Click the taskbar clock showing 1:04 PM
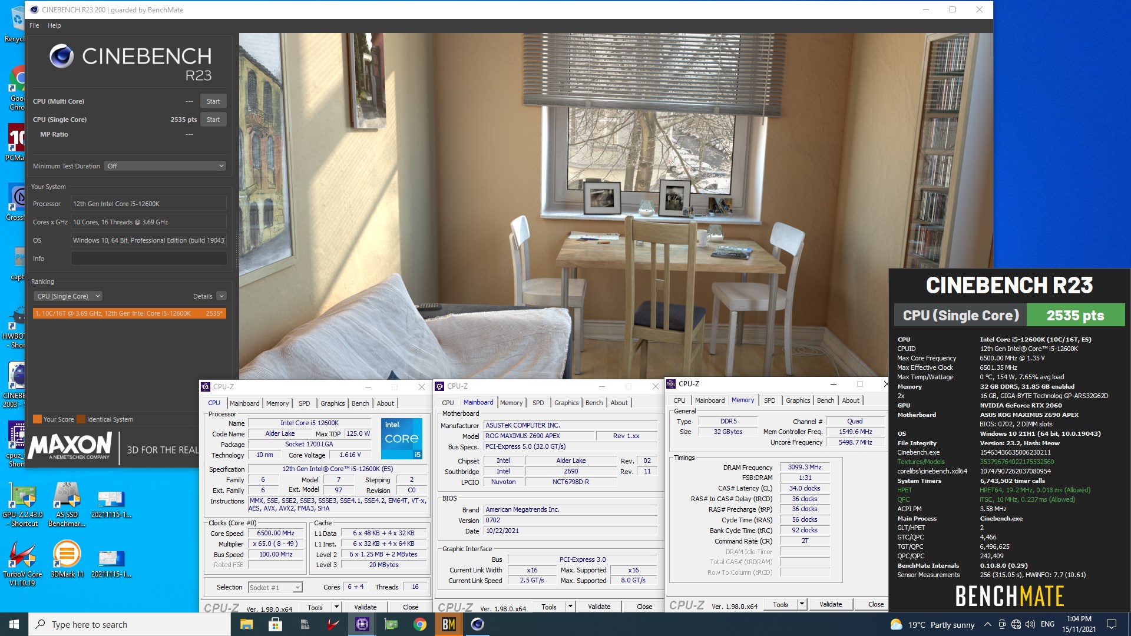 pyautogui.click(x=1079, y=624)
